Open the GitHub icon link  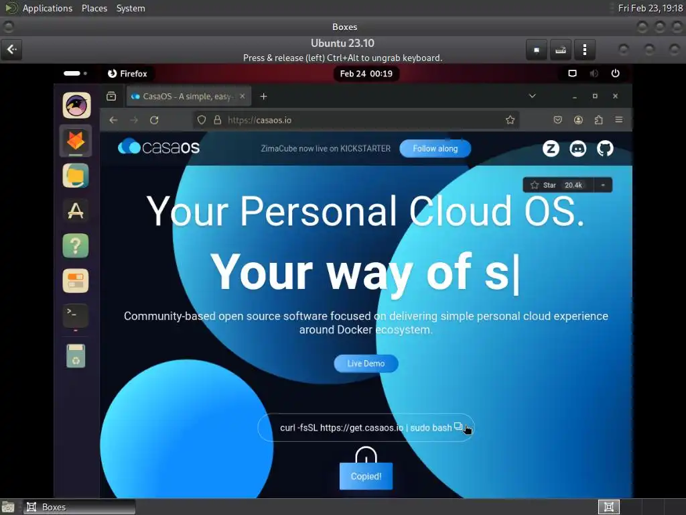pos(605,148)
